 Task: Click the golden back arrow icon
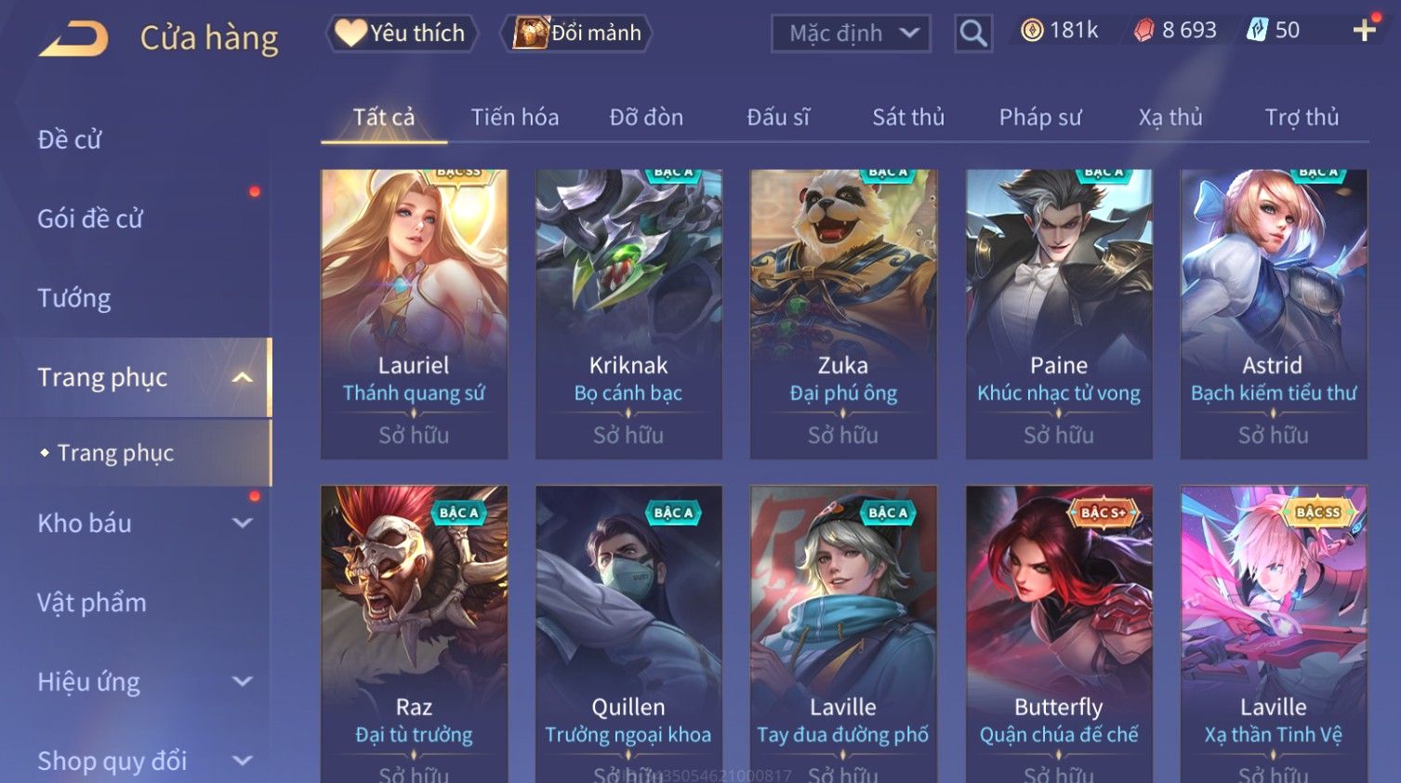(73, 39)
